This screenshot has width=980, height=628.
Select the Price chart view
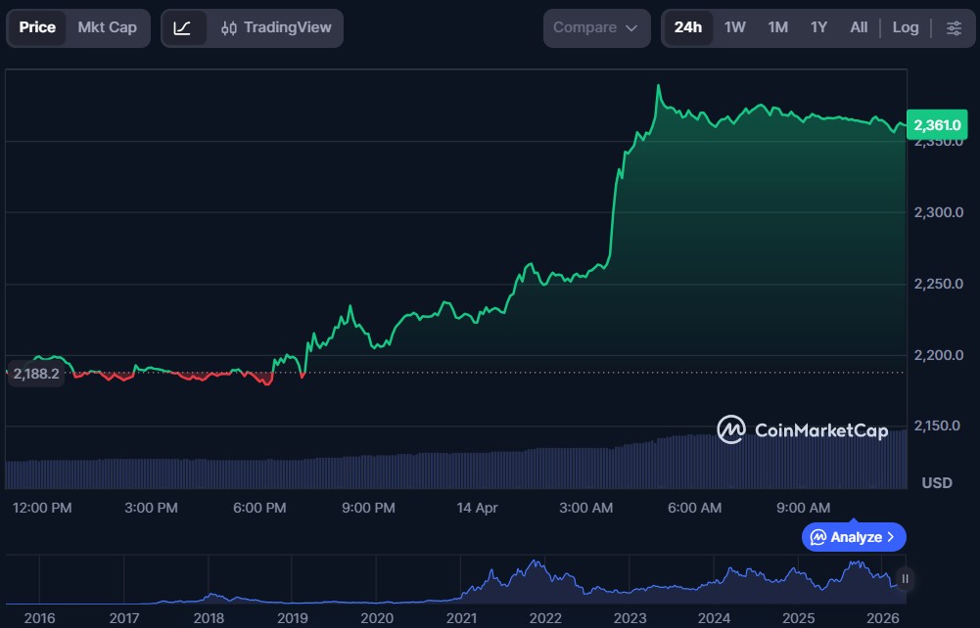pyautogui.click(x=37, y=27)
